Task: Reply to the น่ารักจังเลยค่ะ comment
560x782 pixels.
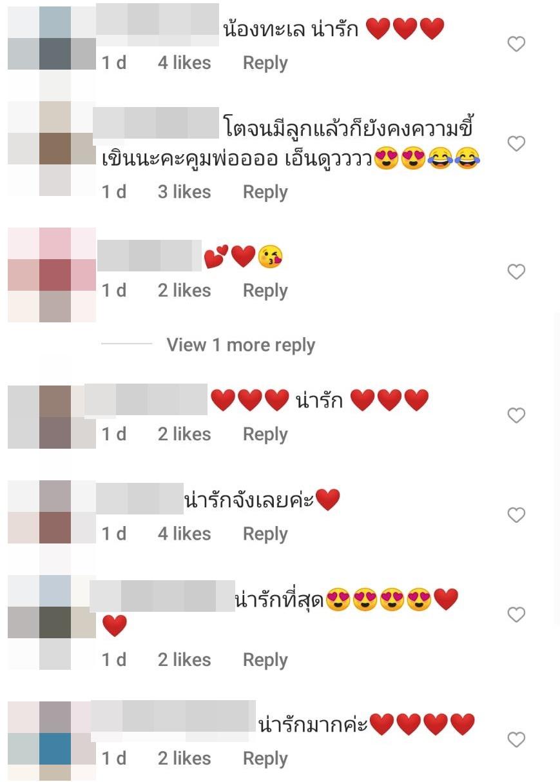Action: (x=265, y=534)
